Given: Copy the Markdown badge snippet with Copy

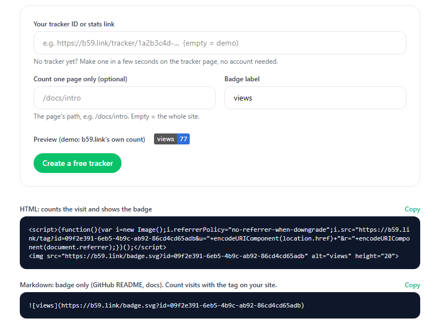Looking at the screenshot, I should click(412, 285).
